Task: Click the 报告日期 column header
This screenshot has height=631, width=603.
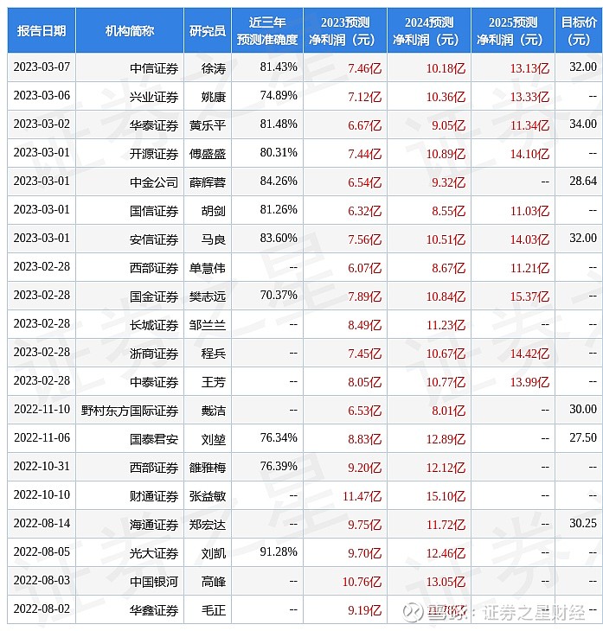Action: pyautogui.click(x=42, y=30)
